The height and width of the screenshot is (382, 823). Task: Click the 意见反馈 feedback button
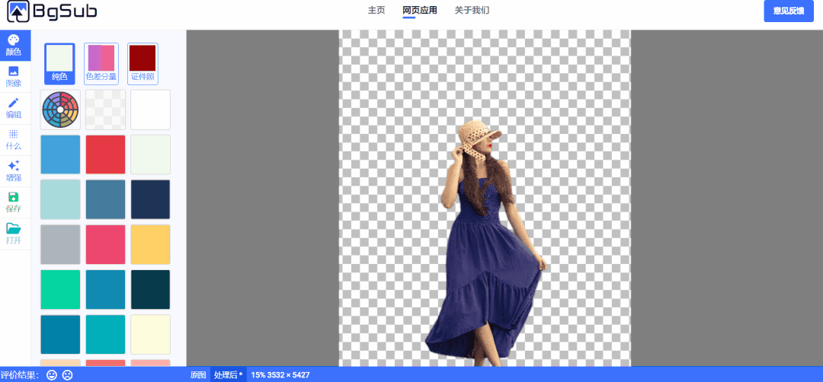click(x=789, y=11)
